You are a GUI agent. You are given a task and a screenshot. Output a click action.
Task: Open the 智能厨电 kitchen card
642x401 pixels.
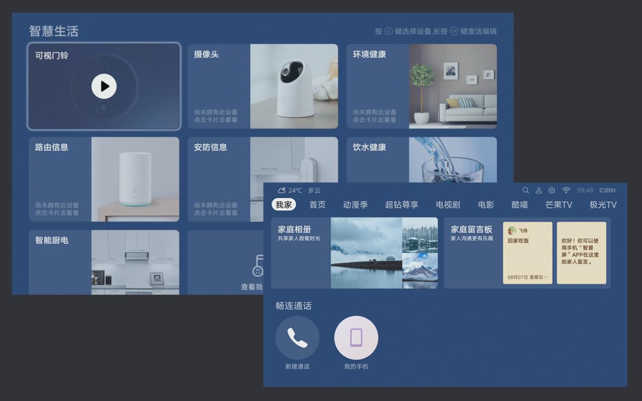pos(104,262)
